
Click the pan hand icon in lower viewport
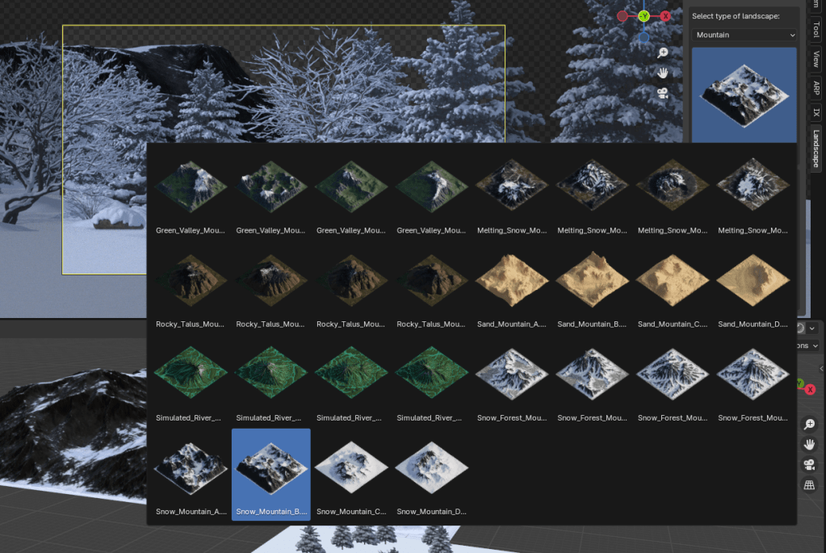(809, 445)
